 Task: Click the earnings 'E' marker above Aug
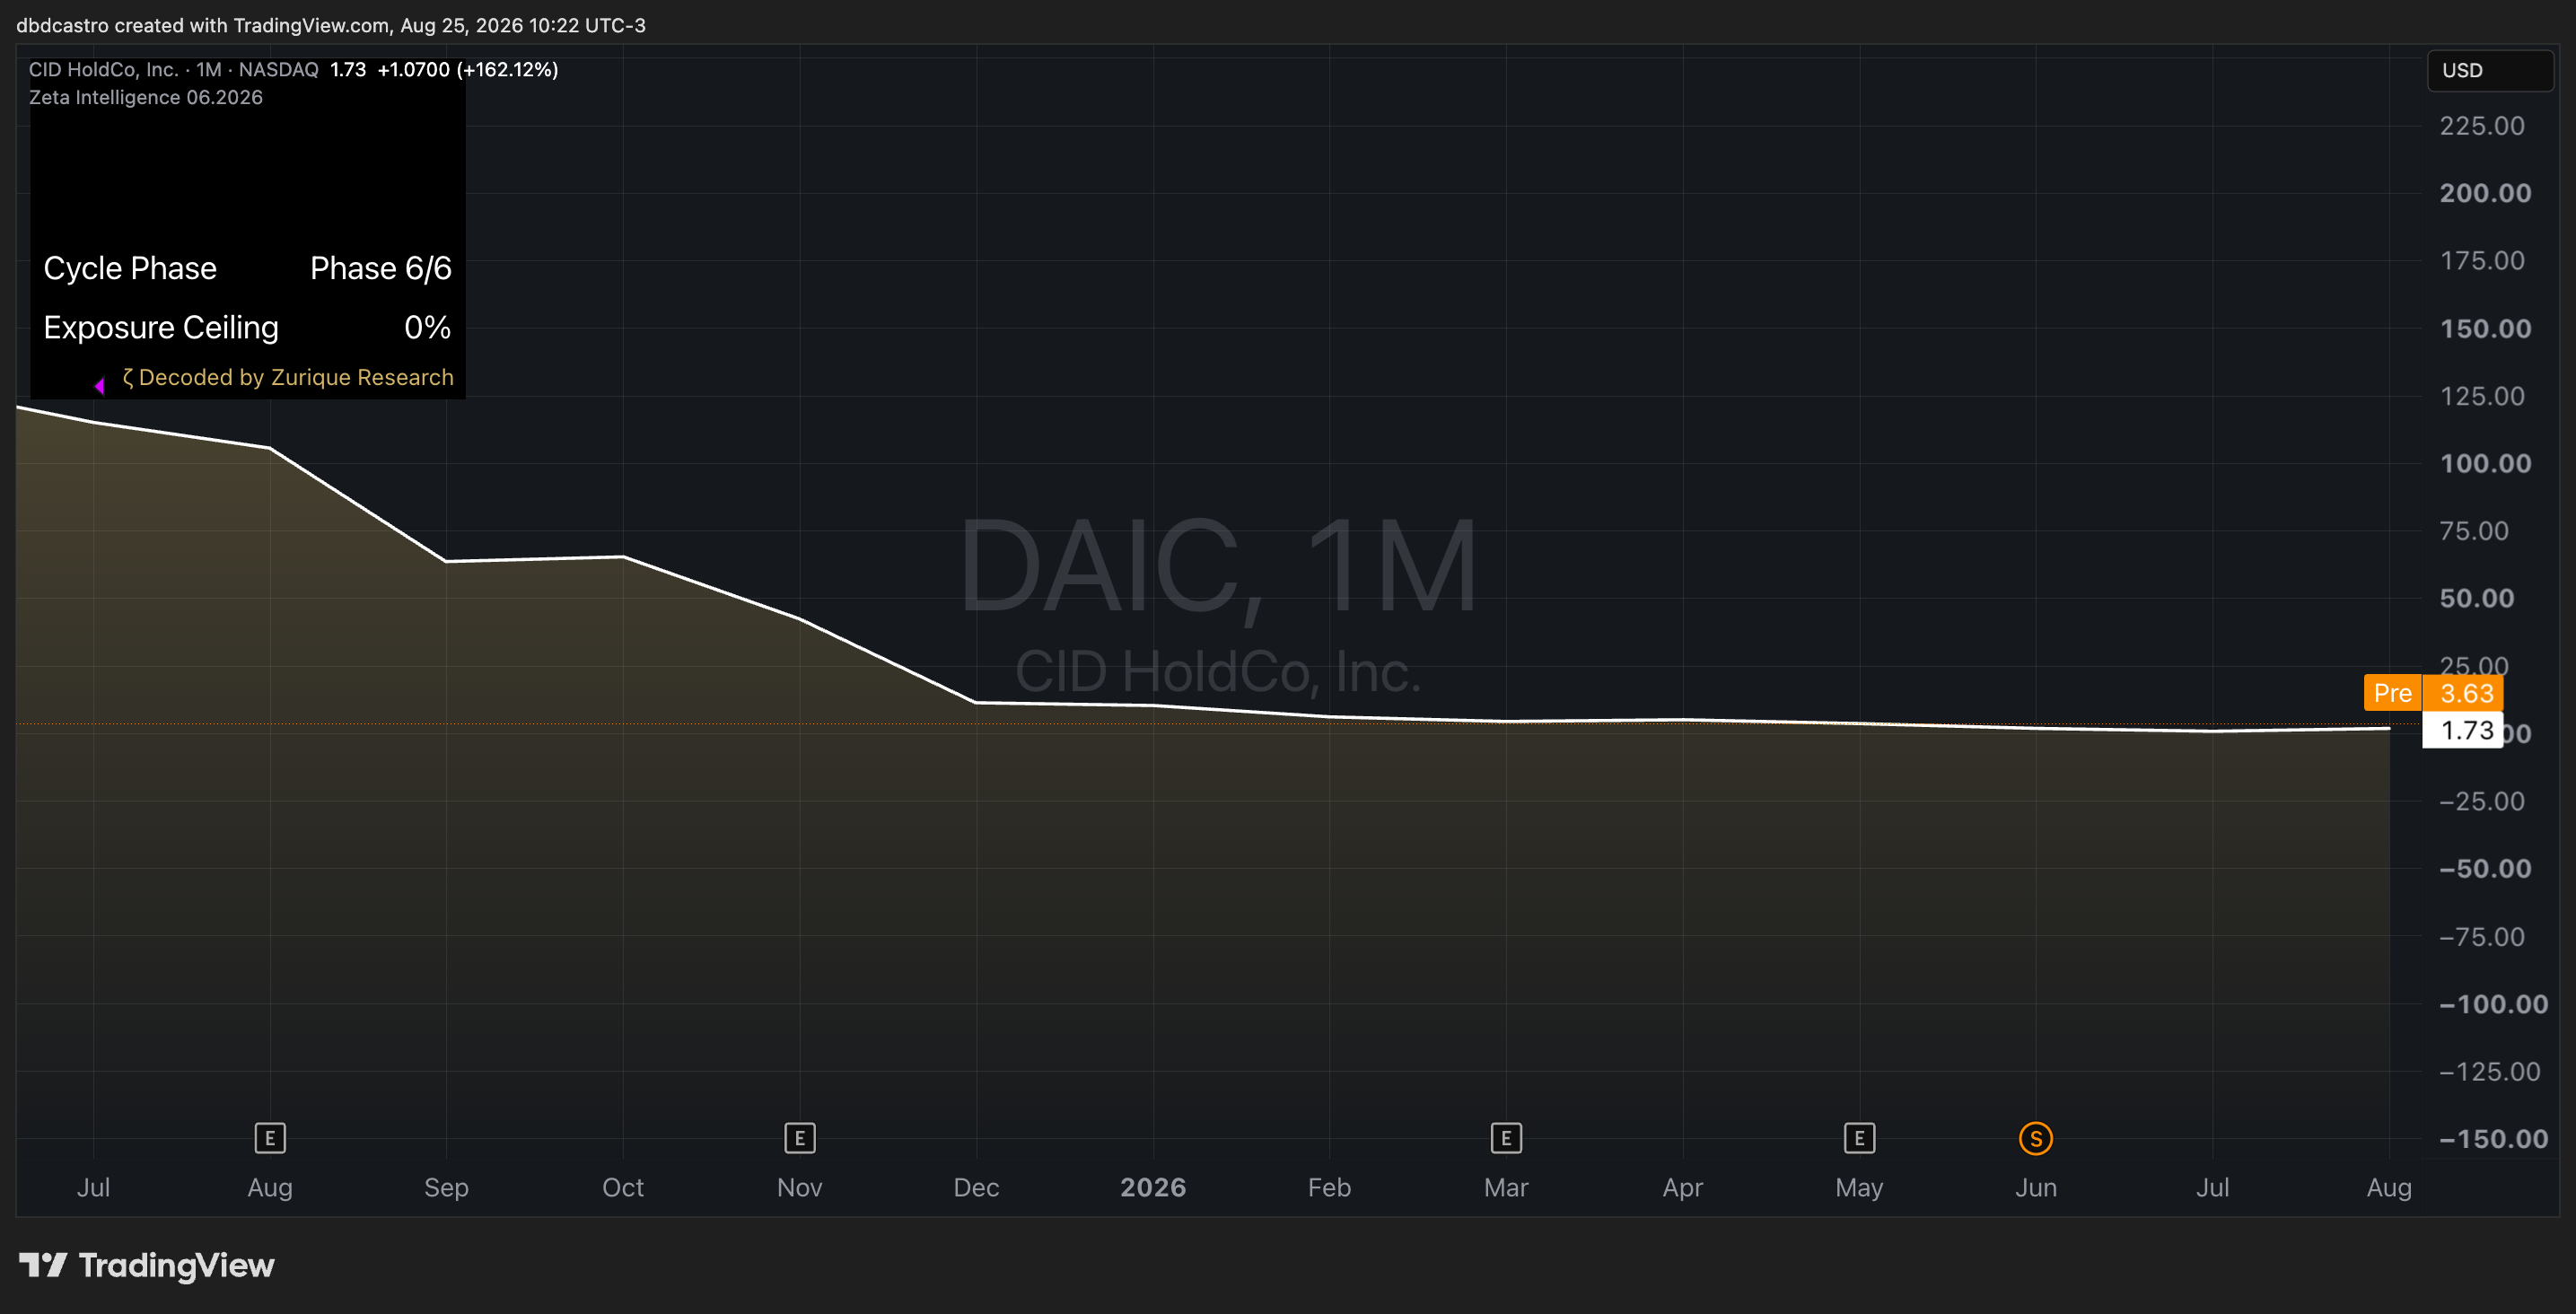(270, 1138)
